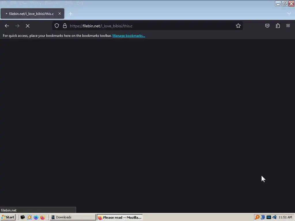View site security padlock info
This screenshot has width=295, height=221.
tap(65, 26)
